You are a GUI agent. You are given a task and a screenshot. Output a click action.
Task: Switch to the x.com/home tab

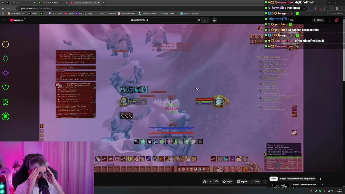[21, 3]
